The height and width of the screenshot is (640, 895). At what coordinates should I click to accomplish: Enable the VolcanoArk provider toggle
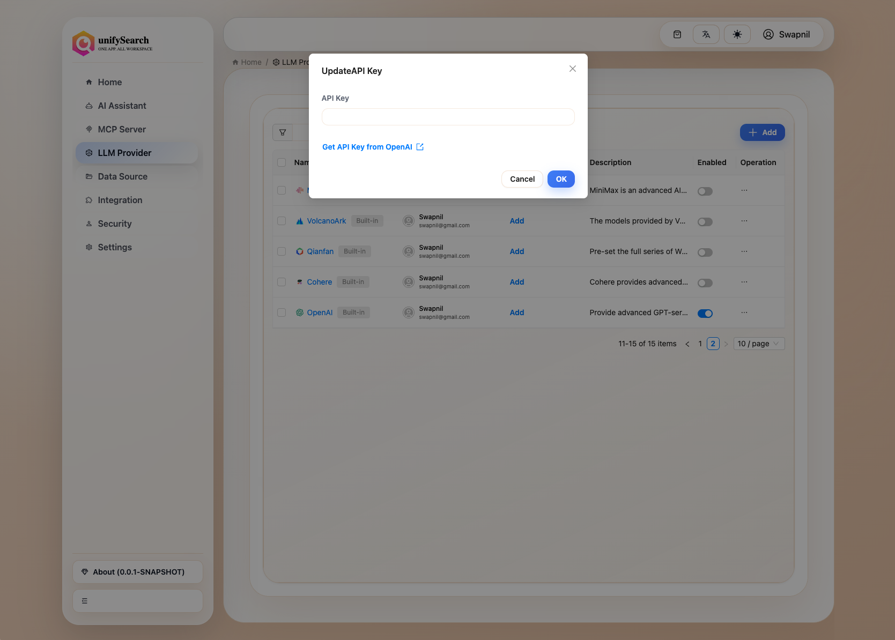point(705,221)
